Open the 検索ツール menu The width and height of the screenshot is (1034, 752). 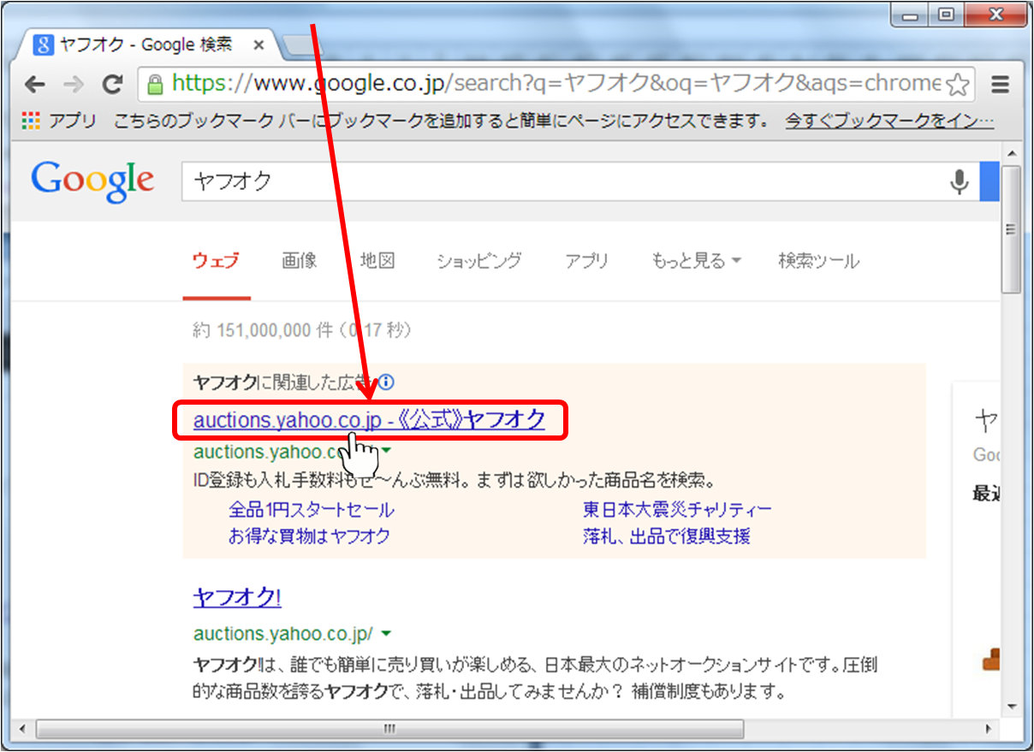pos(818,261)
